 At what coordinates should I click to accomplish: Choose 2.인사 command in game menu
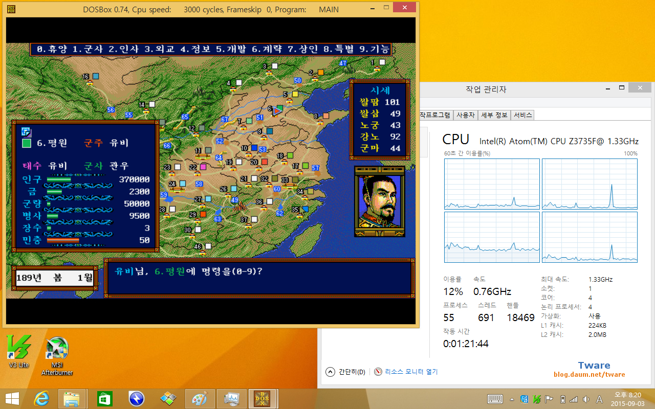click(123, 50)
